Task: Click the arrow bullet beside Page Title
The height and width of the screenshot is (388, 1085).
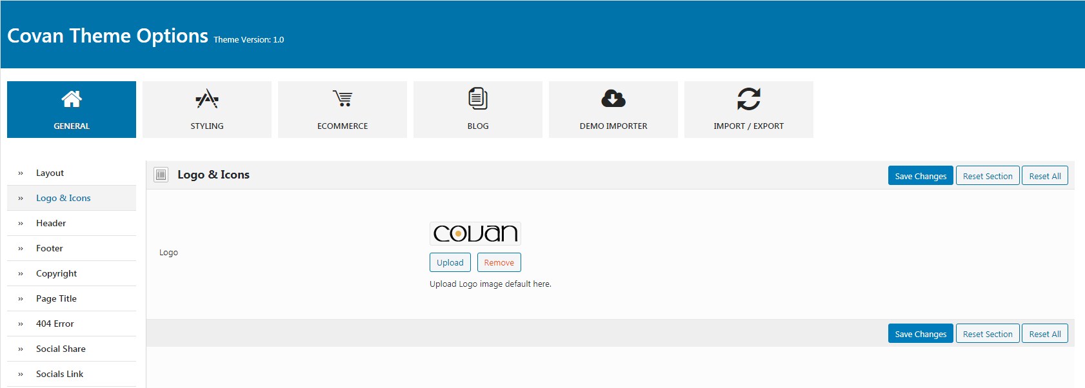Action: point(21,299)
